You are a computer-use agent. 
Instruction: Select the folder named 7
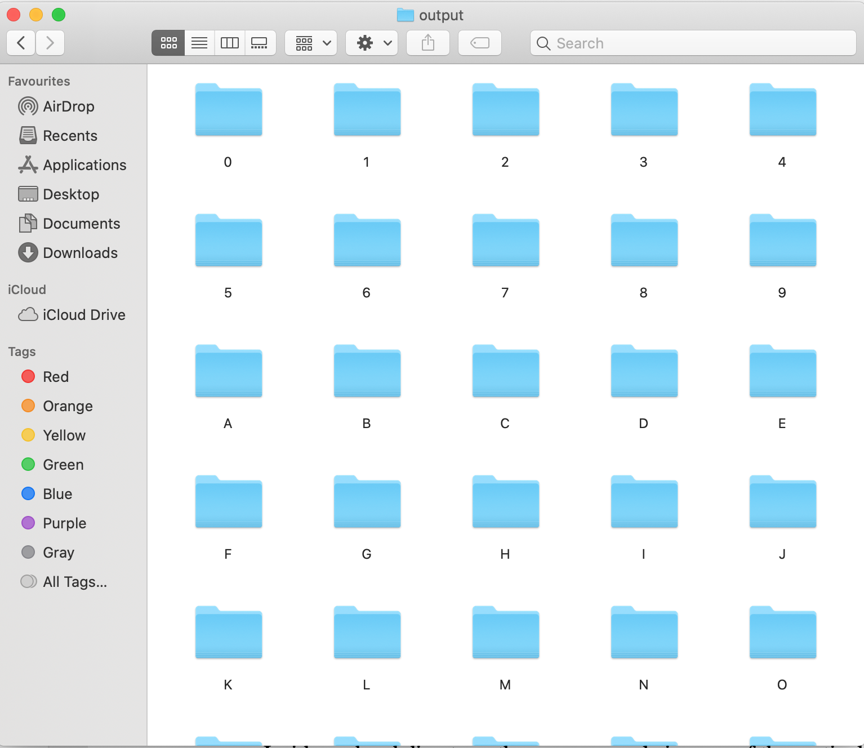(x=506, y=241)
